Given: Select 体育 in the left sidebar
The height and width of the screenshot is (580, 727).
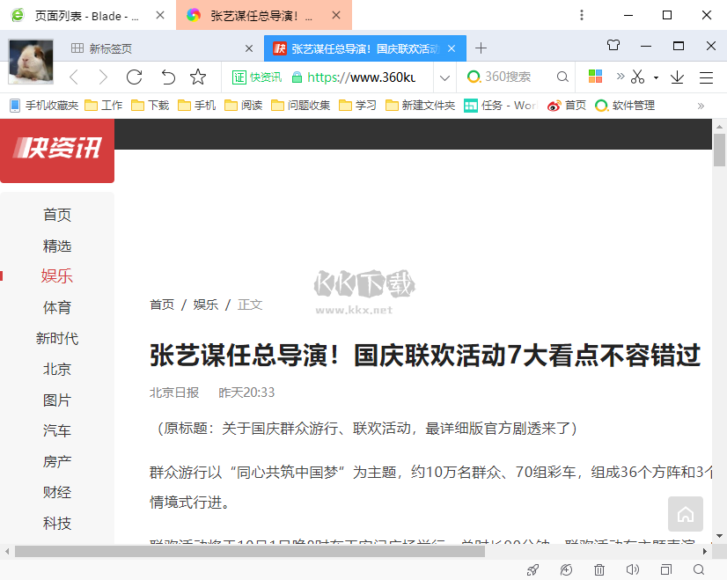Looking at the screenshot, I should tap(57, 307).
